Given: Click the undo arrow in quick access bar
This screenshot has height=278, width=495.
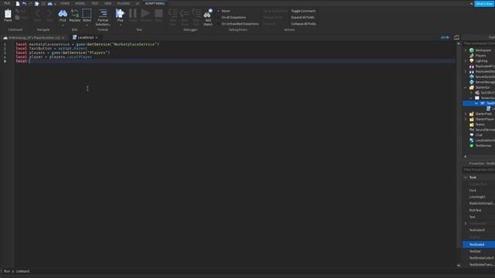Looking at the screenshot, I should point(24,3).
